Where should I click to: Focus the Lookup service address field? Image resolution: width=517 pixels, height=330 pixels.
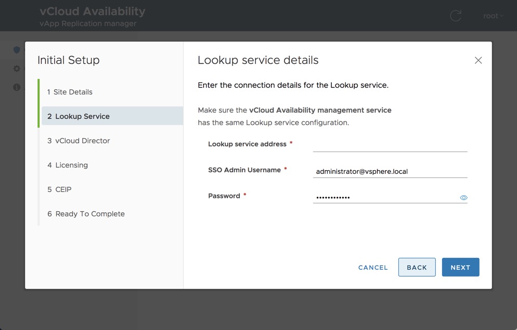(390, 145)
